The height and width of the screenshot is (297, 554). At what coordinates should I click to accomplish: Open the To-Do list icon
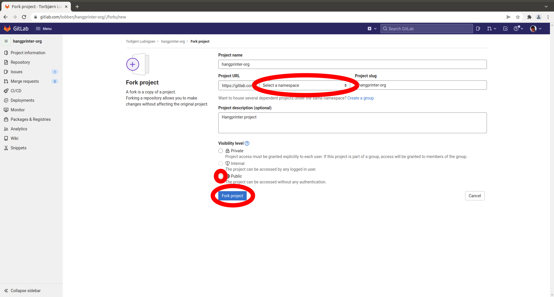click(x=505, y=29)
